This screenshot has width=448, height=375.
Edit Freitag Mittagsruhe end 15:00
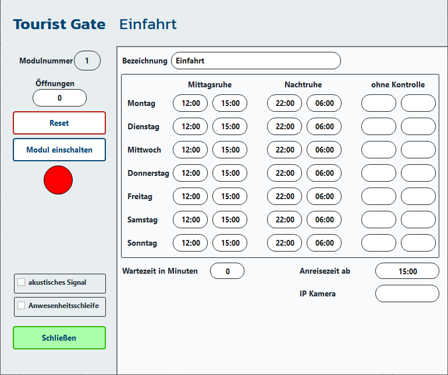pos(230,196)
